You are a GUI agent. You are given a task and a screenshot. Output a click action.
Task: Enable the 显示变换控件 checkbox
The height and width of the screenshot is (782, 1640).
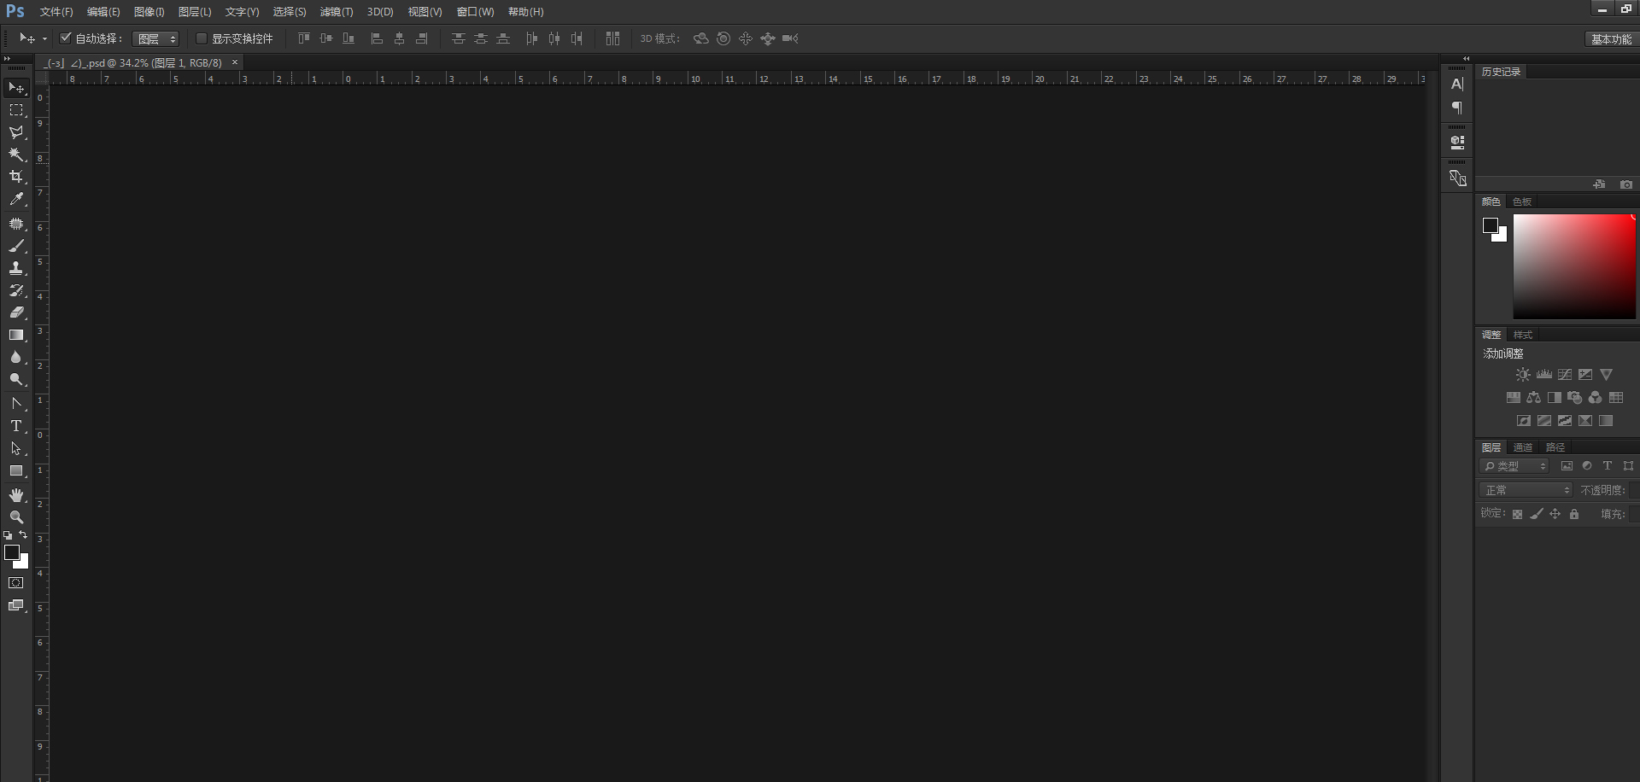tap(202, 38)
